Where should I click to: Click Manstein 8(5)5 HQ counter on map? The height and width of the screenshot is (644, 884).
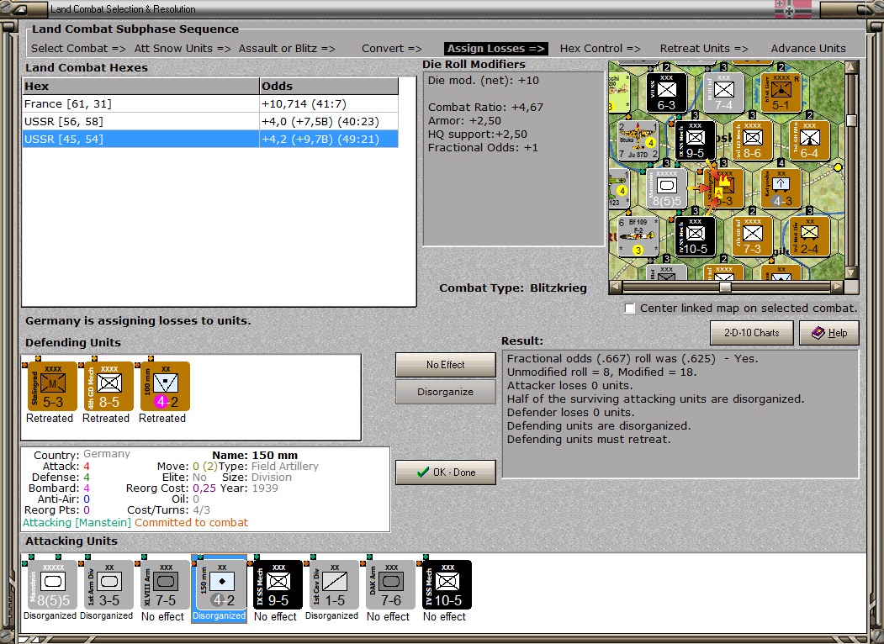point(666,188)
